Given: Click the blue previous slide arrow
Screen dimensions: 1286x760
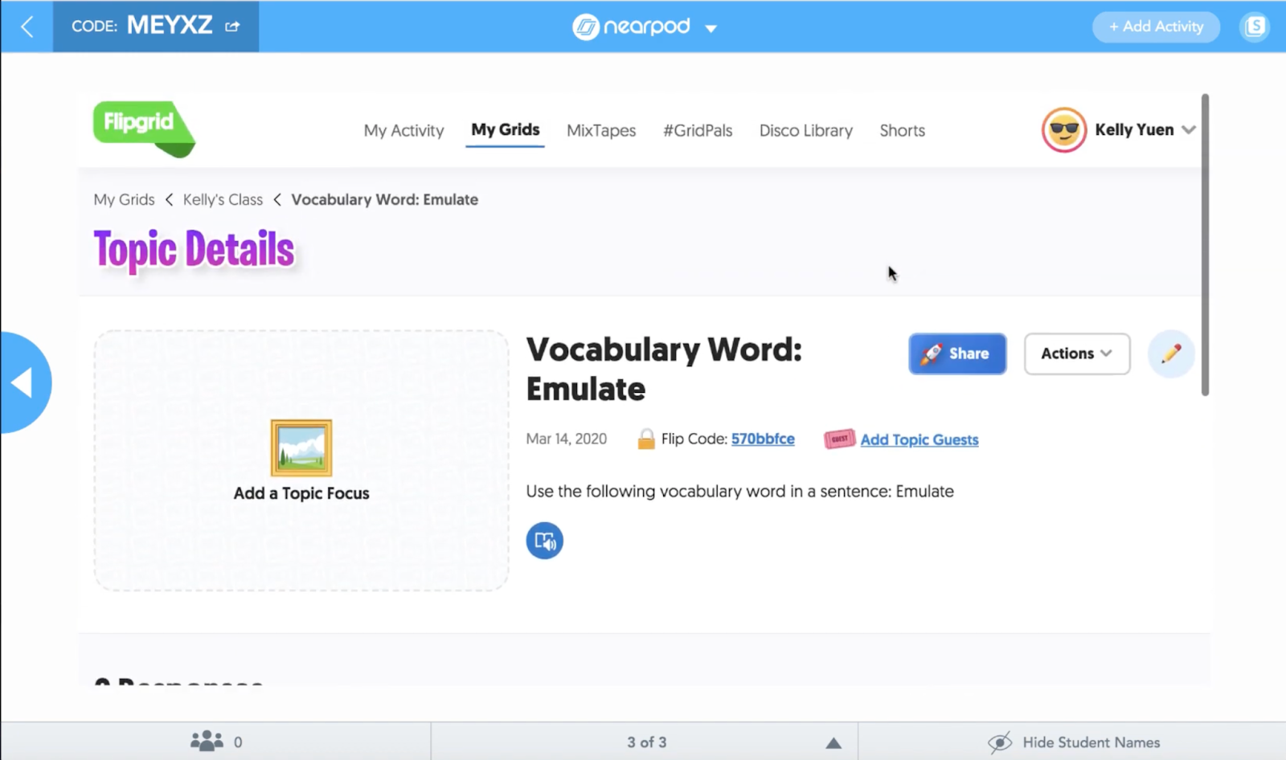Looking at the screenshot, I should pyautogui.click(x=23, y=382).
